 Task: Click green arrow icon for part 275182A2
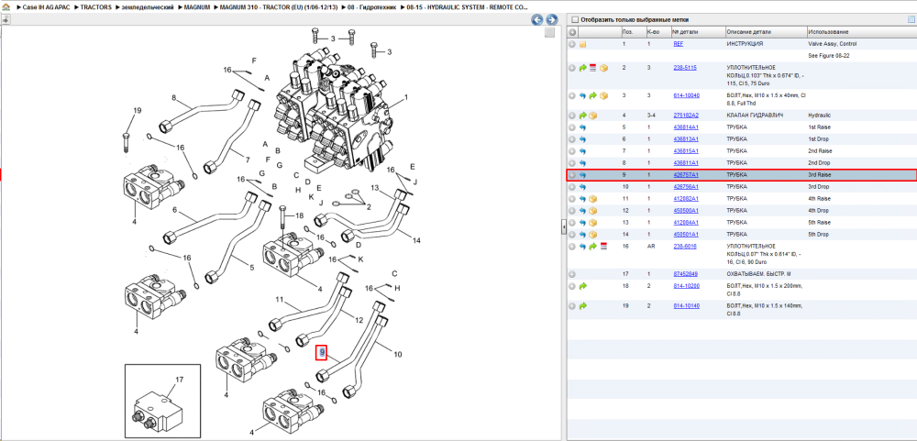[x=582, y=116]
